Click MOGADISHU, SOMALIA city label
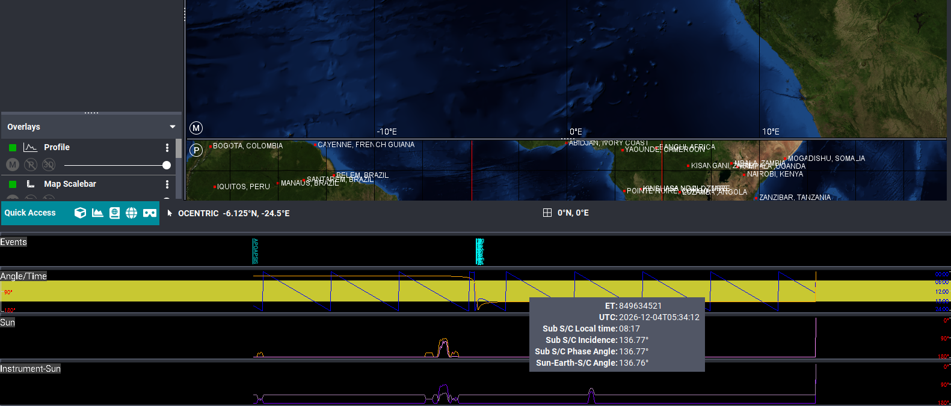951x406 pixels. 826,159
